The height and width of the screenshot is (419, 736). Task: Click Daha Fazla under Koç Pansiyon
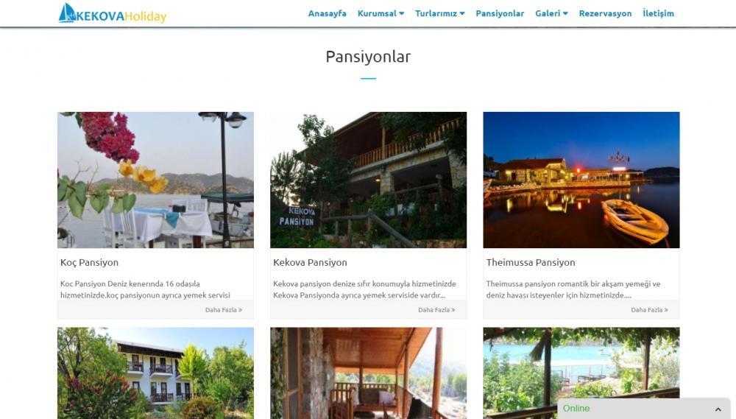click(x=224, y=310)
